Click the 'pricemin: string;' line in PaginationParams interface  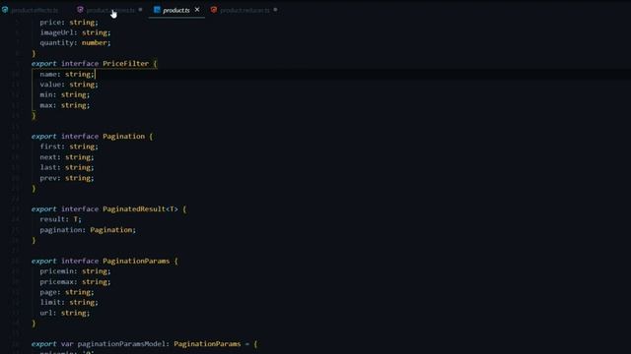75,271
